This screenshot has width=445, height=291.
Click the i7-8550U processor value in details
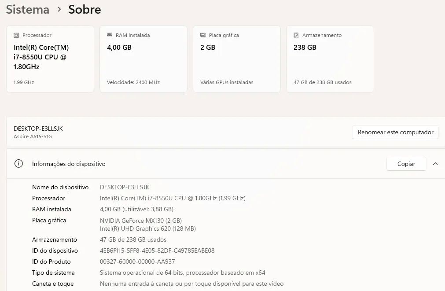(x=173, y=198)
